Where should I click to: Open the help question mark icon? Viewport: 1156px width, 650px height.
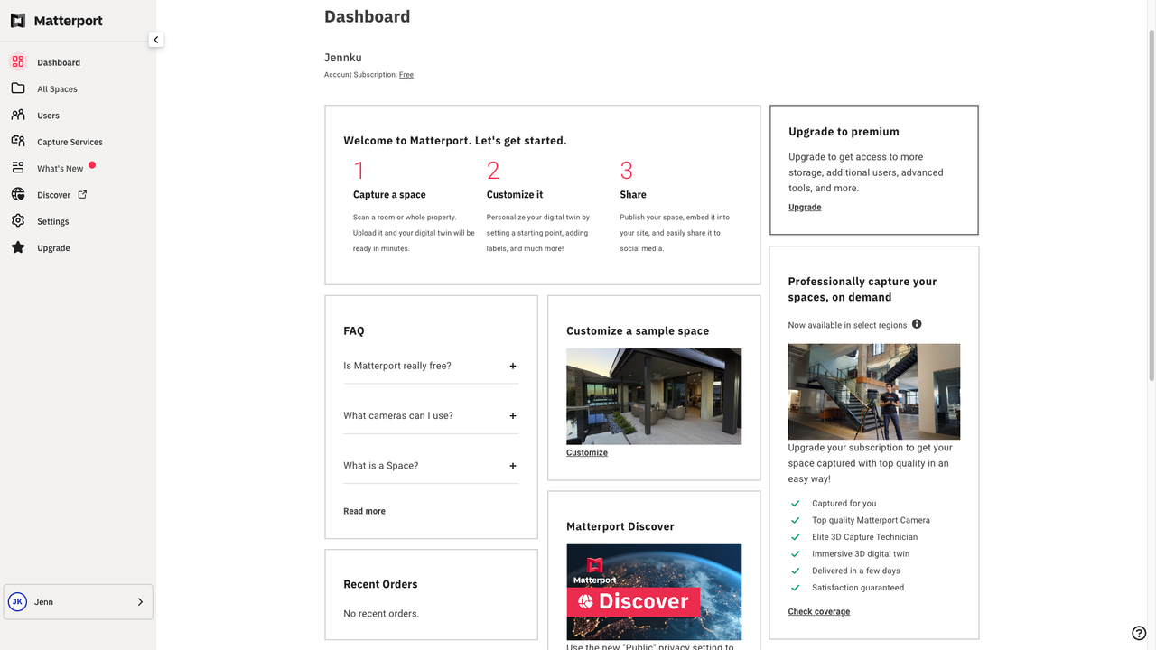[x=1139, y=633]
